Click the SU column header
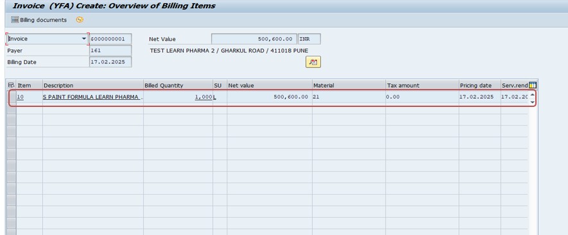This screenshot has width=568, height=235. [x=220, y=85]
